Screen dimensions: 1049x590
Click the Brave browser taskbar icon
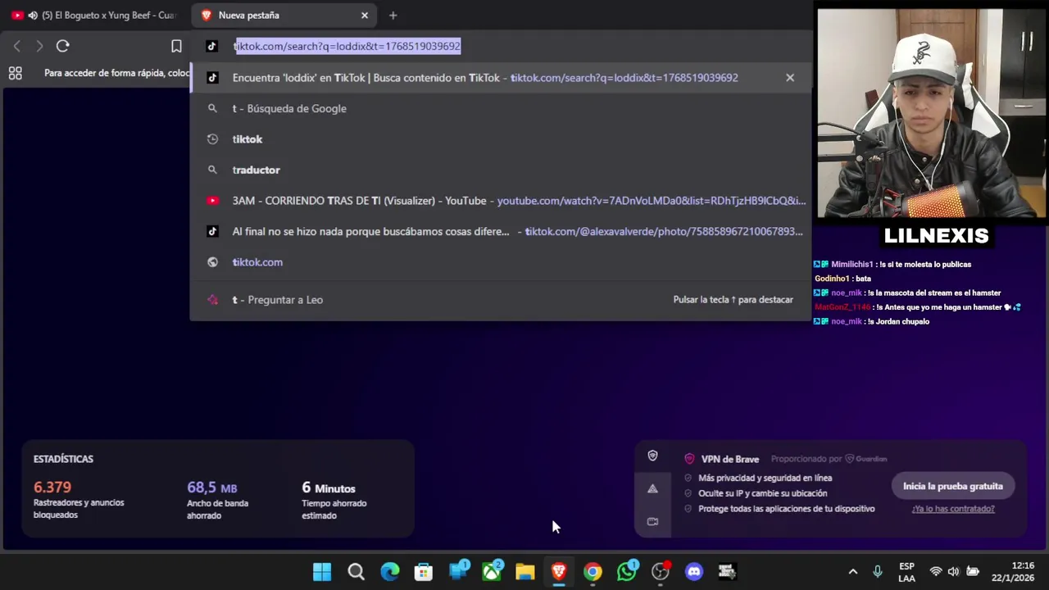559,571
